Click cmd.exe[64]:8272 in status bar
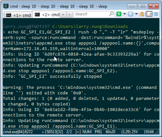Viewport: 162px width, 137px height. point(18,132)
